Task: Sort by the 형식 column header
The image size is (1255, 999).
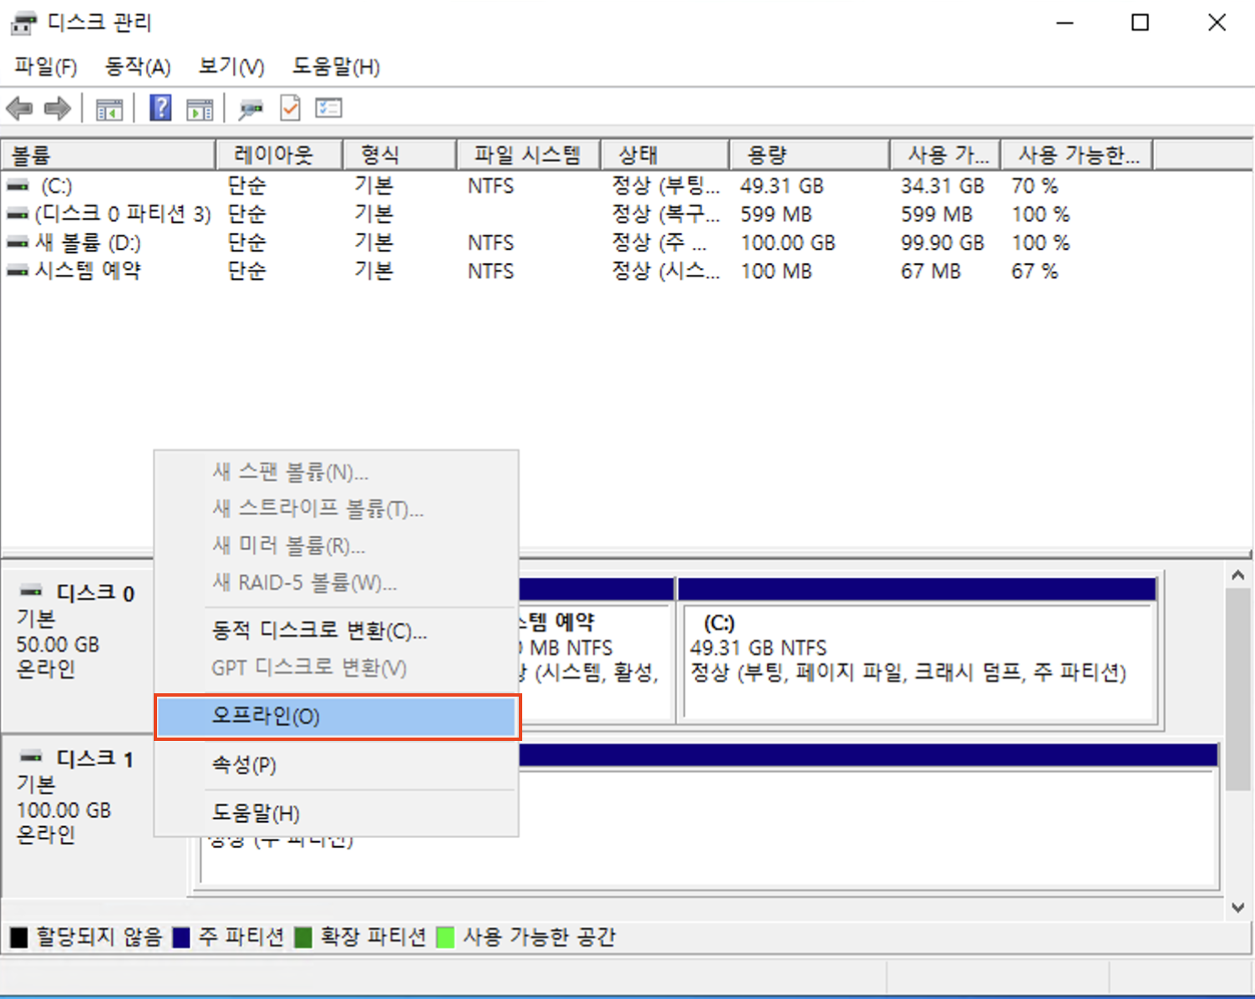Action: point(399,155)
